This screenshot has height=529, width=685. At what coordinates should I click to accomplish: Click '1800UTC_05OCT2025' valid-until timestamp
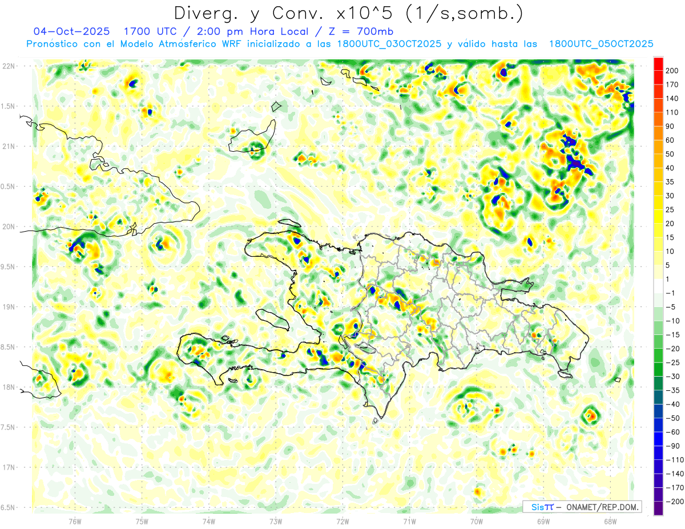click(601, 44)
